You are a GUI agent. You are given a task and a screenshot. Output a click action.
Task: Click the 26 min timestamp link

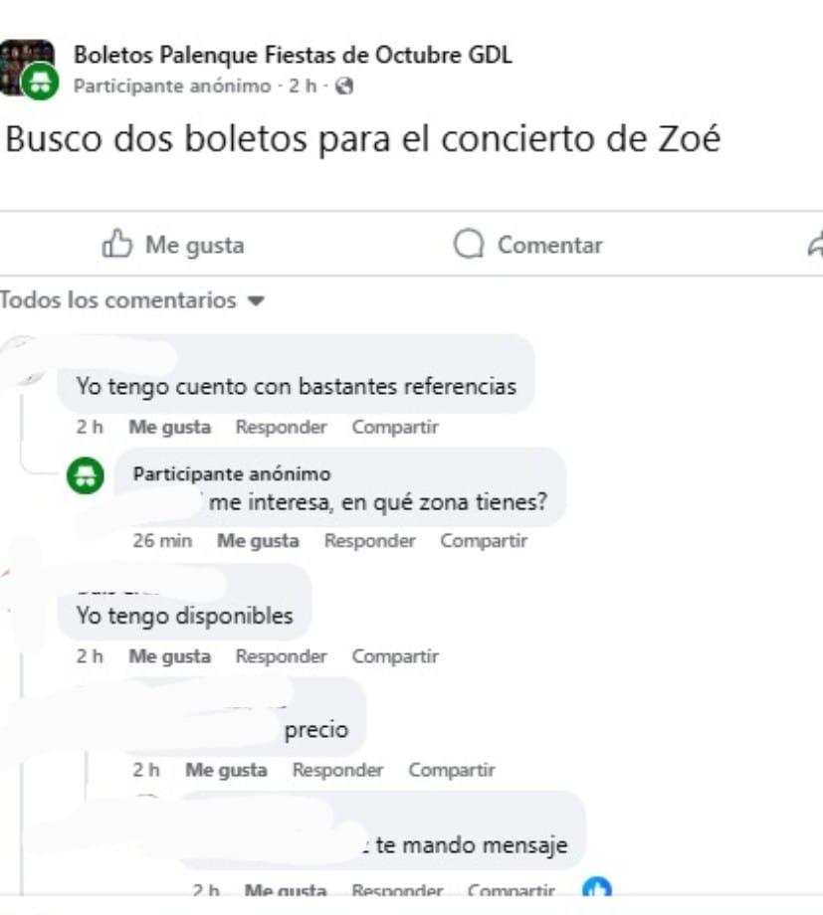click(x=162, y=541)
